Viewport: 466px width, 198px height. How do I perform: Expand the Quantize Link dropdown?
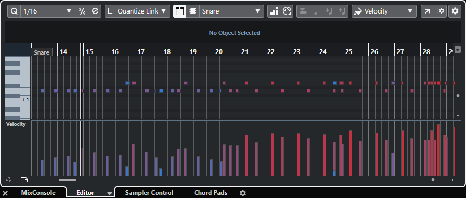click(137, 11)
